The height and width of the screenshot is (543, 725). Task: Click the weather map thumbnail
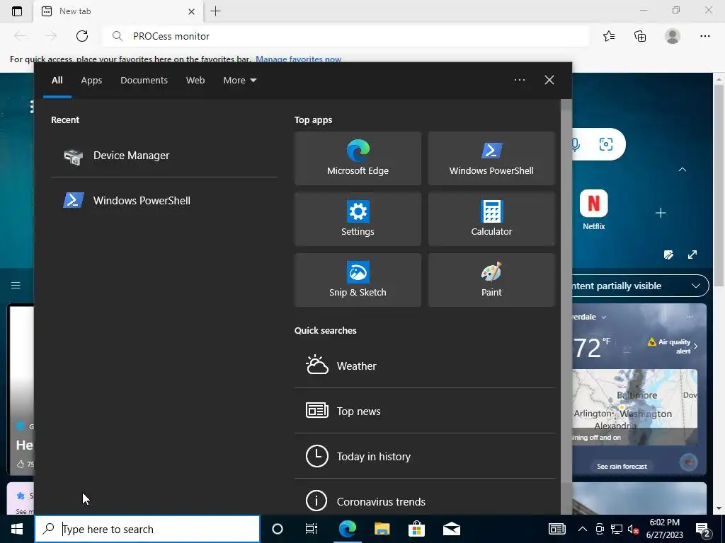(635, 407)
